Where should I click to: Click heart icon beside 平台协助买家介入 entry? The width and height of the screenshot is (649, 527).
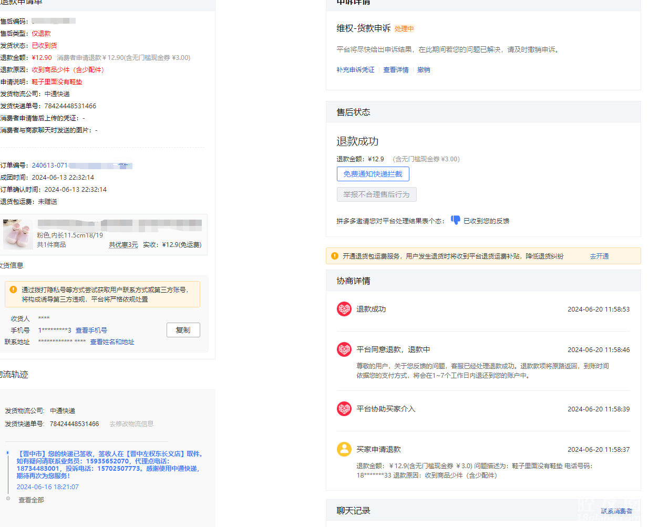click(344, 409)
